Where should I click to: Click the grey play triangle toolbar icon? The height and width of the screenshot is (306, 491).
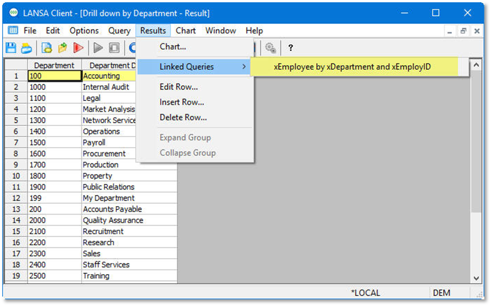point(98,48)
